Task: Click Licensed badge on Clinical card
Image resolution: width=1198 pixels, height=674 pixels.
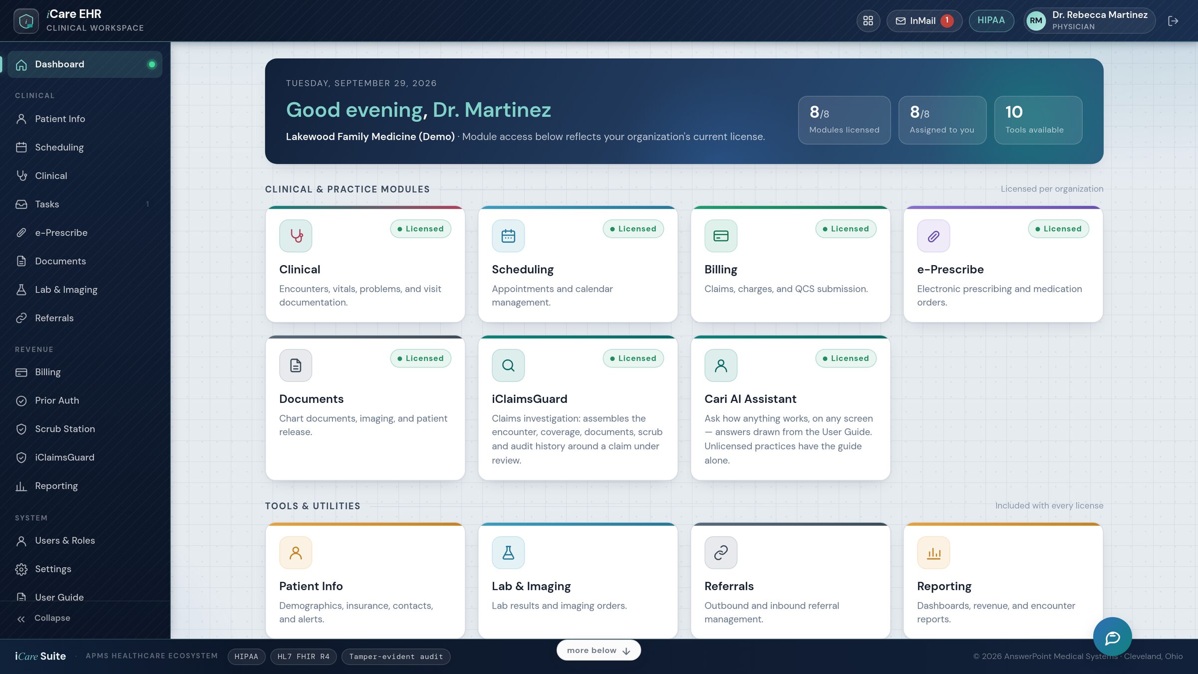Action: (420, 229)
